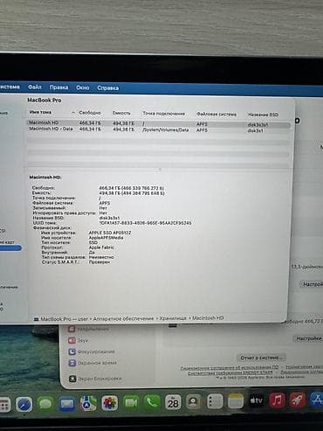323x431 pixels.
Task: Open the green Phone app in the Dock
Action: pos(152,403)
